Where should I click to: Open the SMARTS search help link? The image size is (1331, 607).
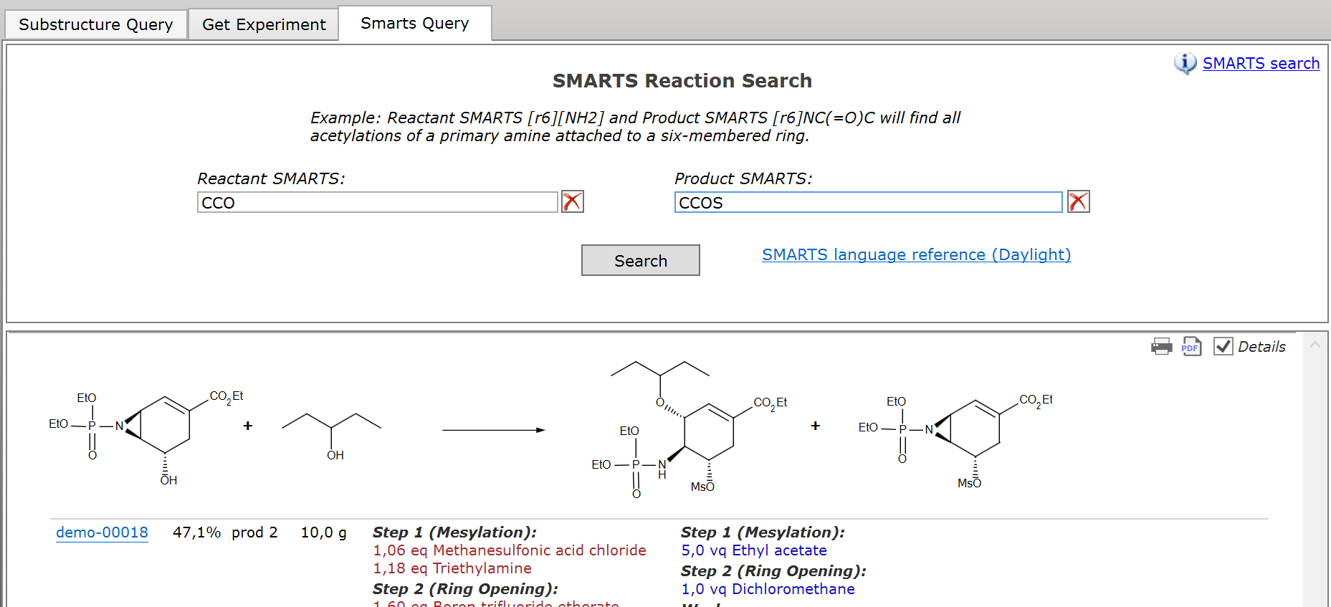click(x=1260, y=63)
